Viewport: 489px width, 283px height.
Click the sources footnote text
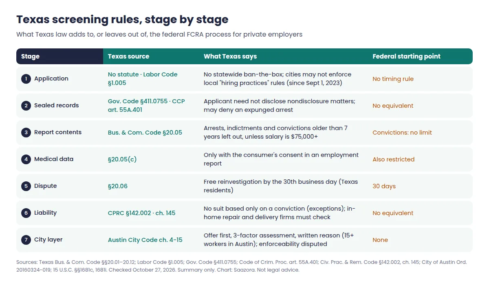[x=242, y=266]
